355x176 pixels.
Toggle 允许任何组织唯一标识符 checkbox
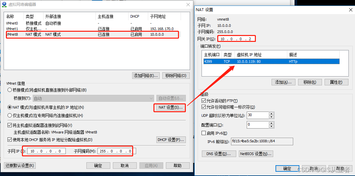point(203,107)
